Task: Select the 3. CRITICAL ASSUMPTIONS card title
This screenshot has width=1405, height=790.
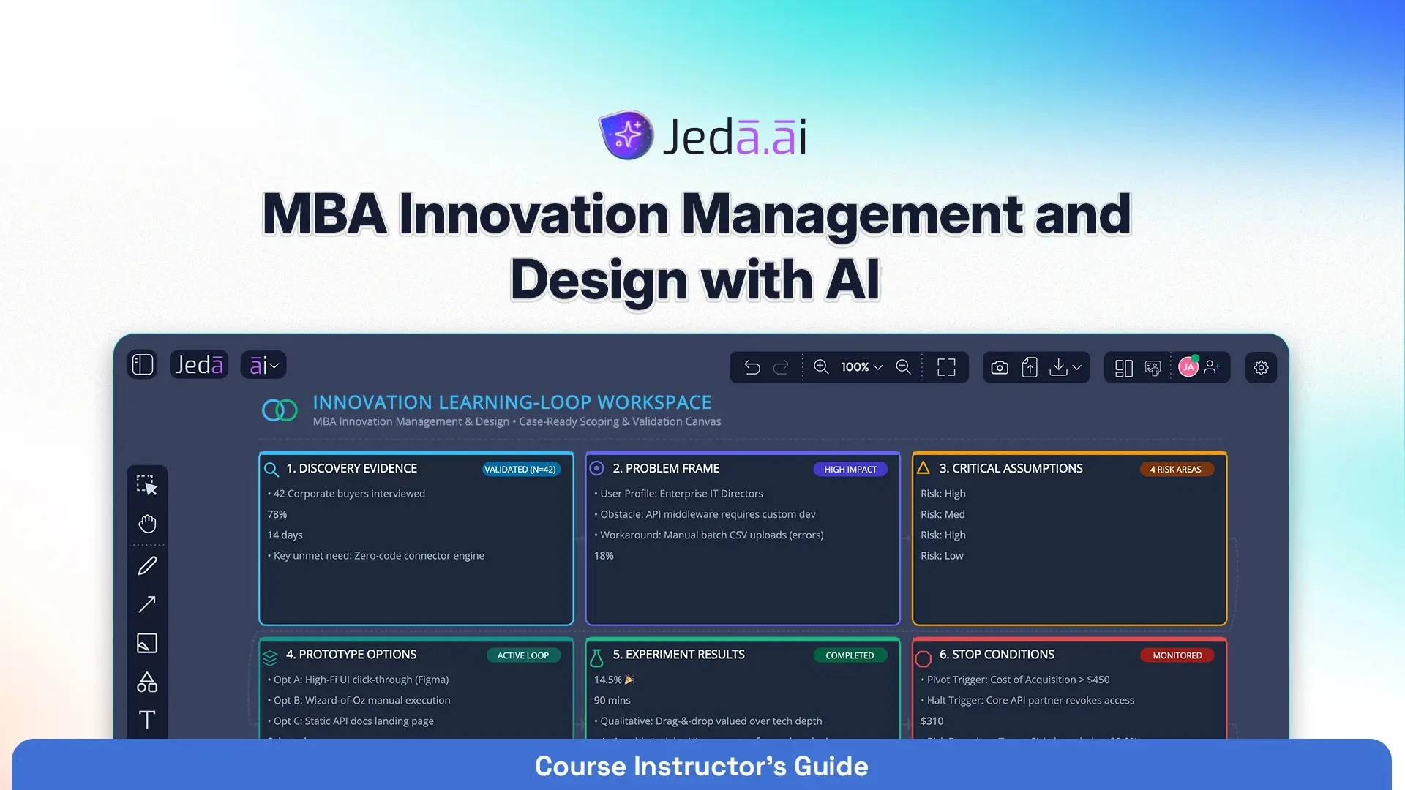Action: (1011, 468)
